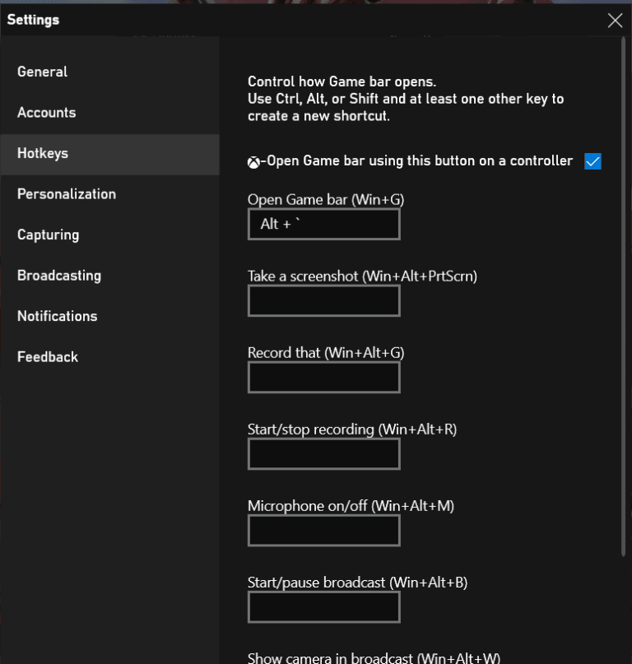The image size is (632, 664).
Task: Click the Start/pause broadcast shortcut field
Action: point(323,607)
